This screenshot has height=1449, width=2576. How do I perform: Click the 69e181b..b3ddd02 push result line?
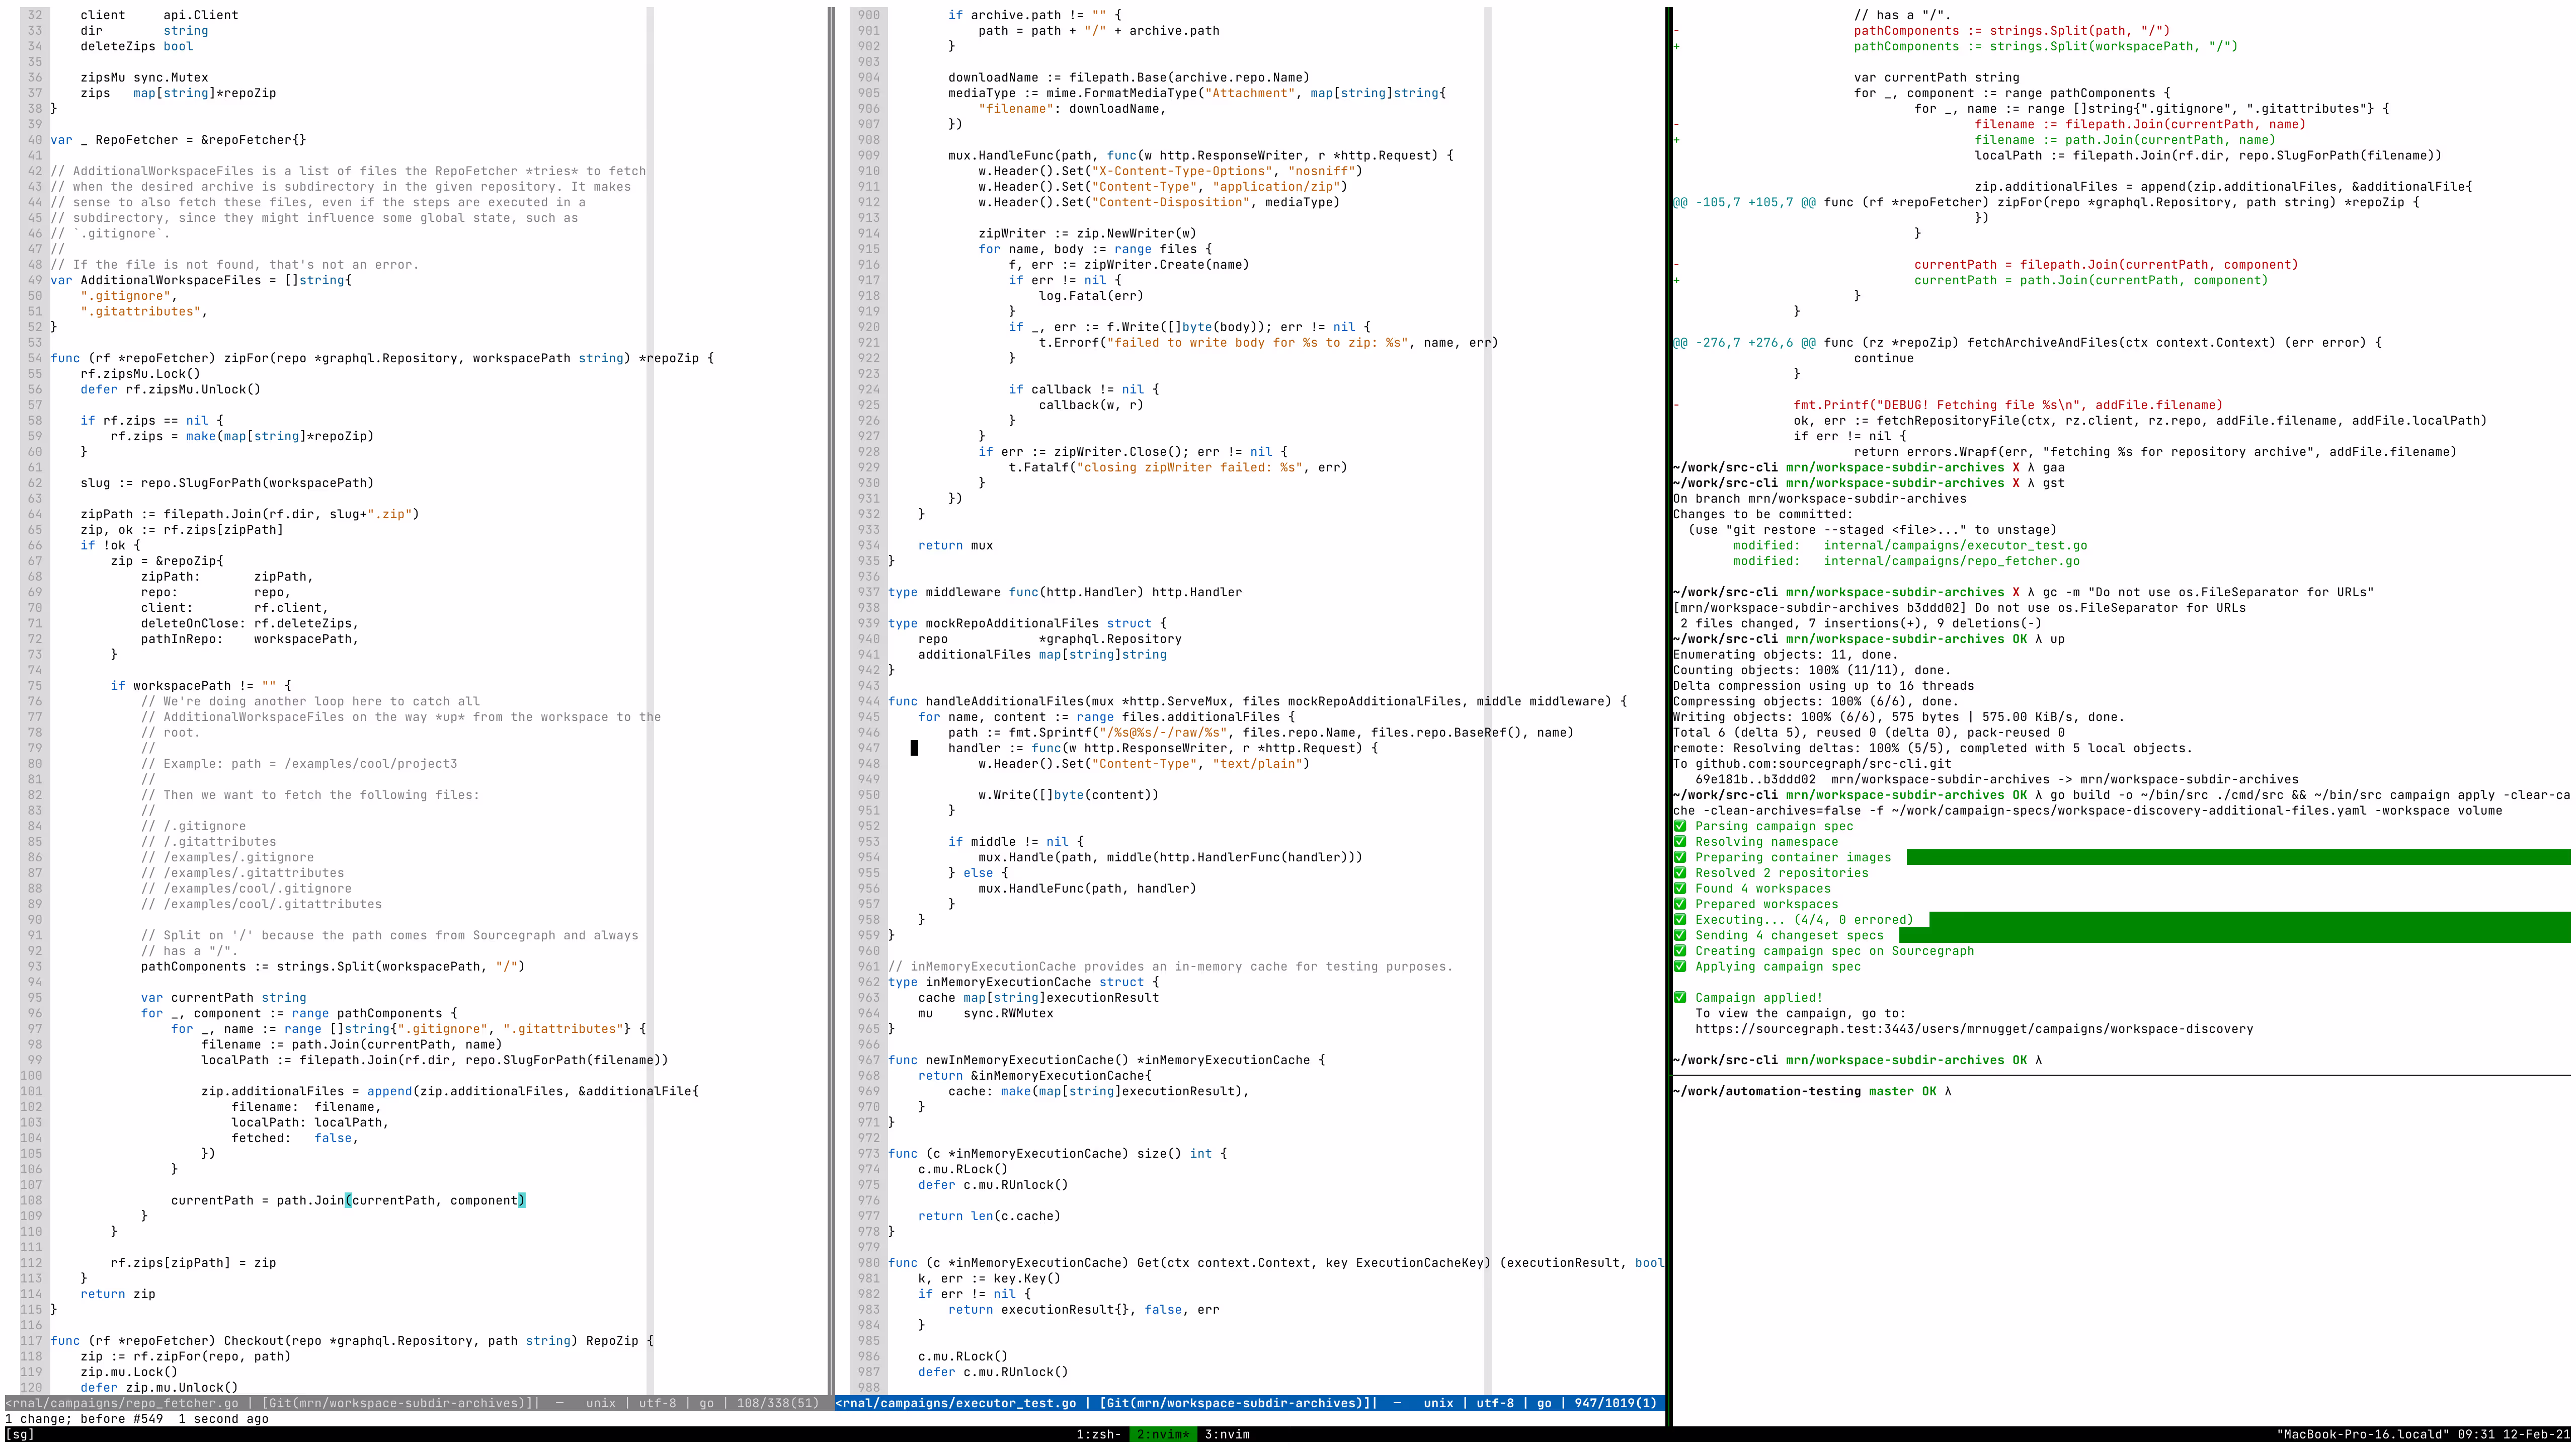[1997, 779]
